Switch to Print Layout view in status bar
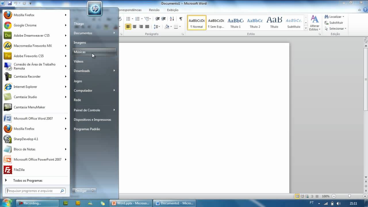The width and height of the screenshot is (368, 207). 297,196
